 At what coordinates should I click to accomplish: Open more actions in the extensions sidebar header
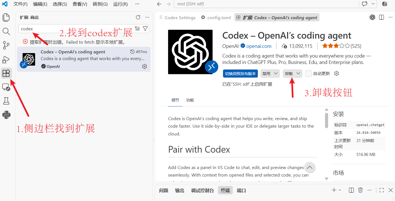click(x=147, y=17)
